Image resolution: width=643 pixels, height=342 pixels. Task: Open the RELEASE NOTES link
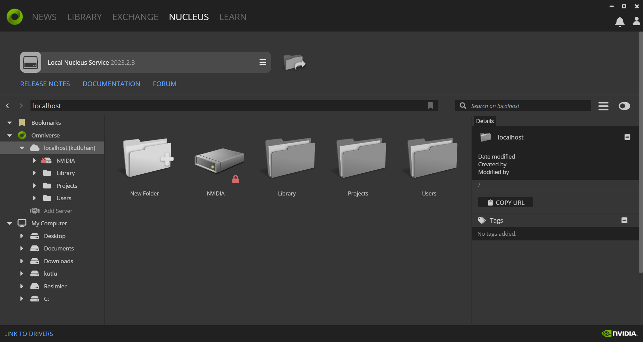[45, 84]
